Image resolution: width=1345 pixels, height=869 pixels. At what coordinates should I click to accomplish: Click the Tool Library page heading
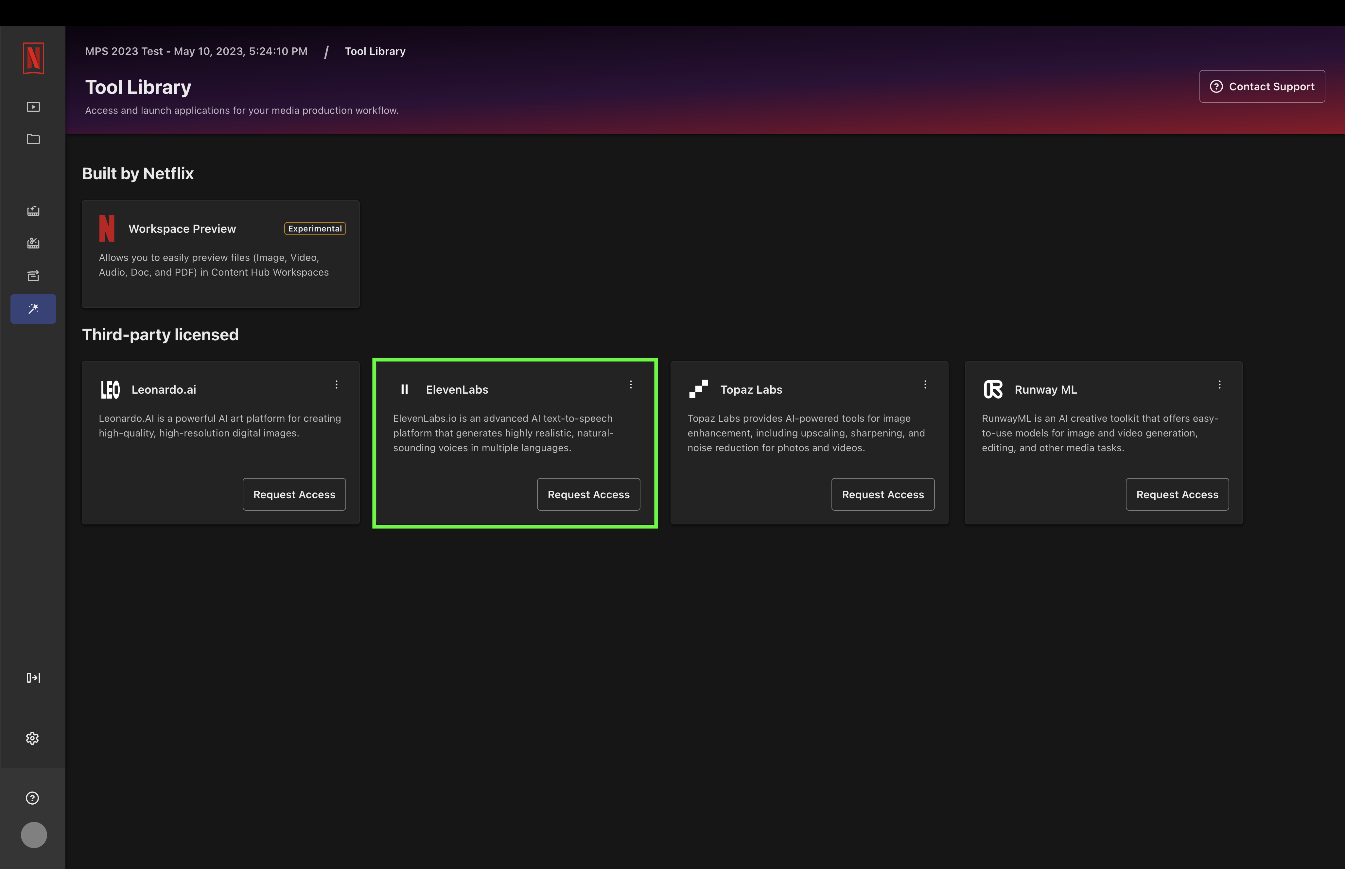(x=138, y=87)
